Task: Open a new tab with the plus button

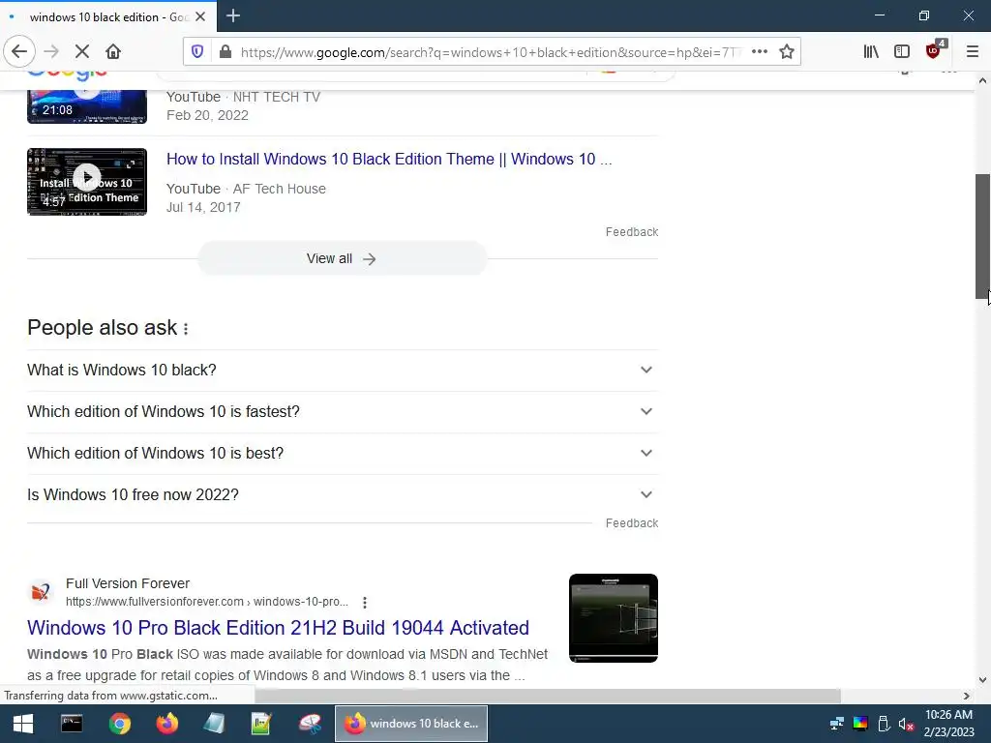Action: tap(232, 15)
